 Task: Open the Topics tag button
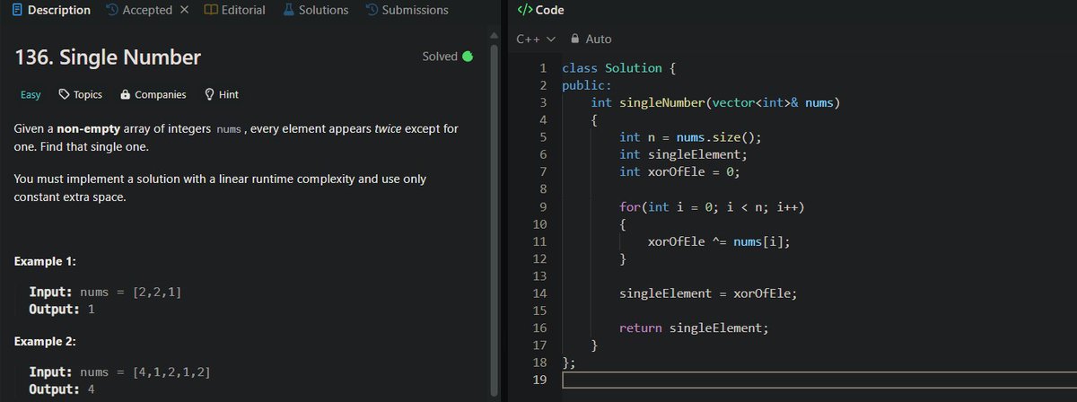coord(80,94)
